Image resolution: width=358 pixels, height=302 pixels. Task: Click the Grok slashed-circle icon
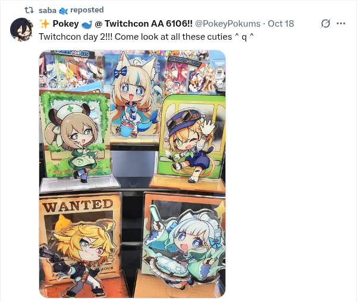pos(325,24)
